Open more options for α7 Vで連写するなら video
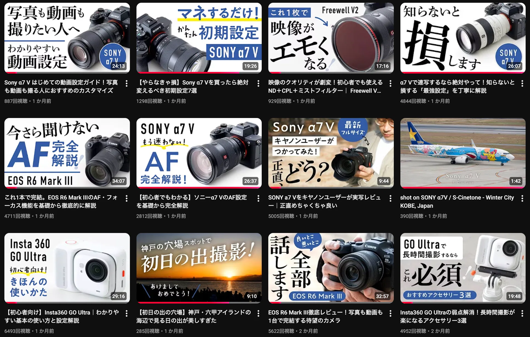530x337 pixels. (522, 83)
